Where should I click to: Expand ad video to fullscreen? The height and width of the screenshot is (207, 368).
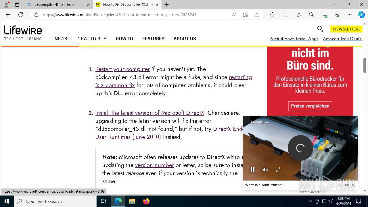pyautogui.click(x=278, y=170)
